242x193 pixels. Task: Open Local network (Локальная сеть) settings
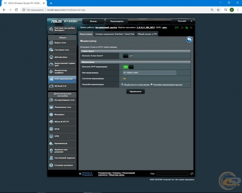[62, 107]
